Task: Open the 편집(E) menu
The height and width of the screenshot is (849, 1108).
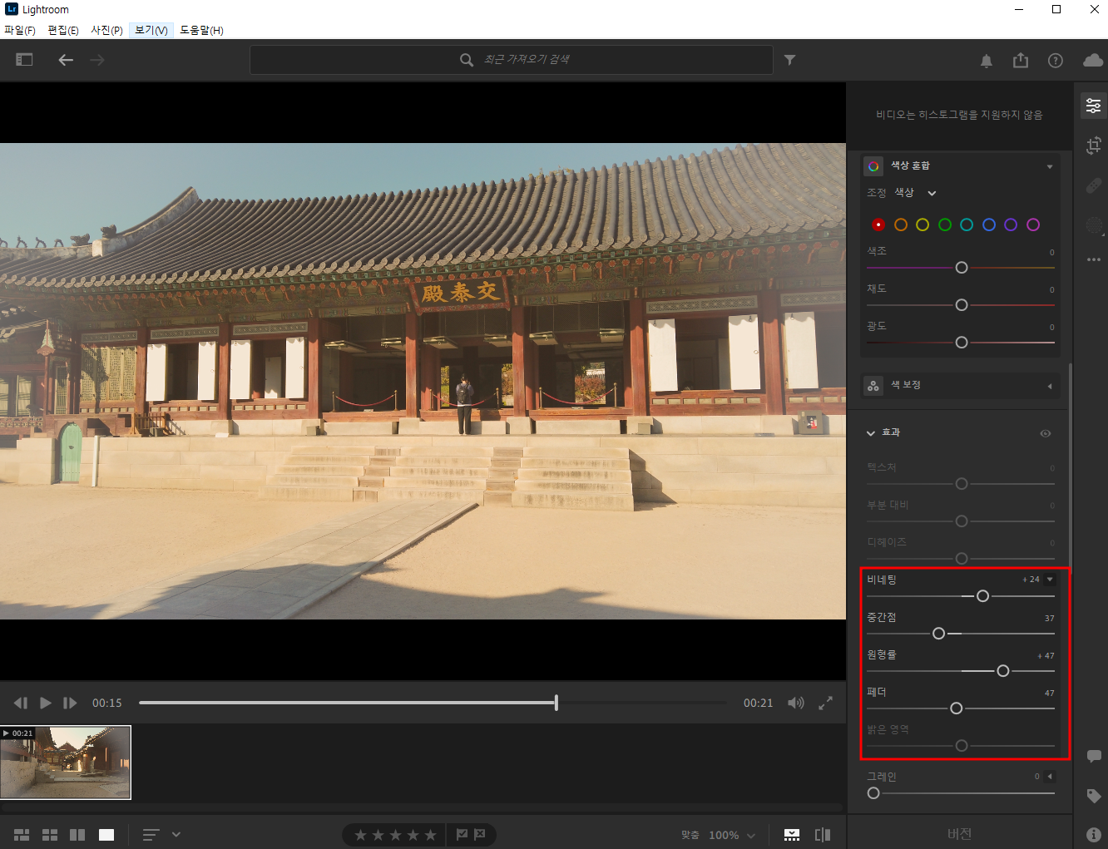Action: click(63, 30)
